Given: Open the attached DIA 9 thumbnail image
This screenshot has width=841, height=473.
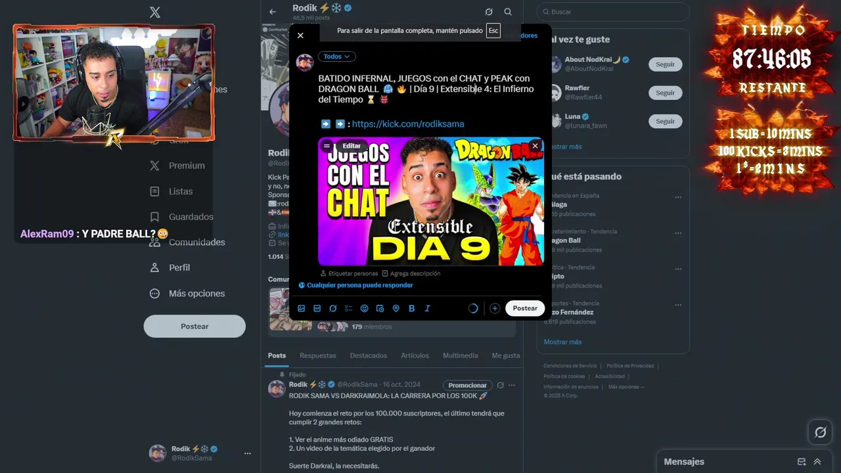Looking at the screenshot, I should 431,201.
